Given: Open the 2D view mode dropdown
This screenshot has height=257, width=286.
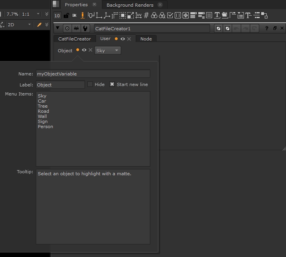Looking at the screenshot, I should [x=19, y=25].
